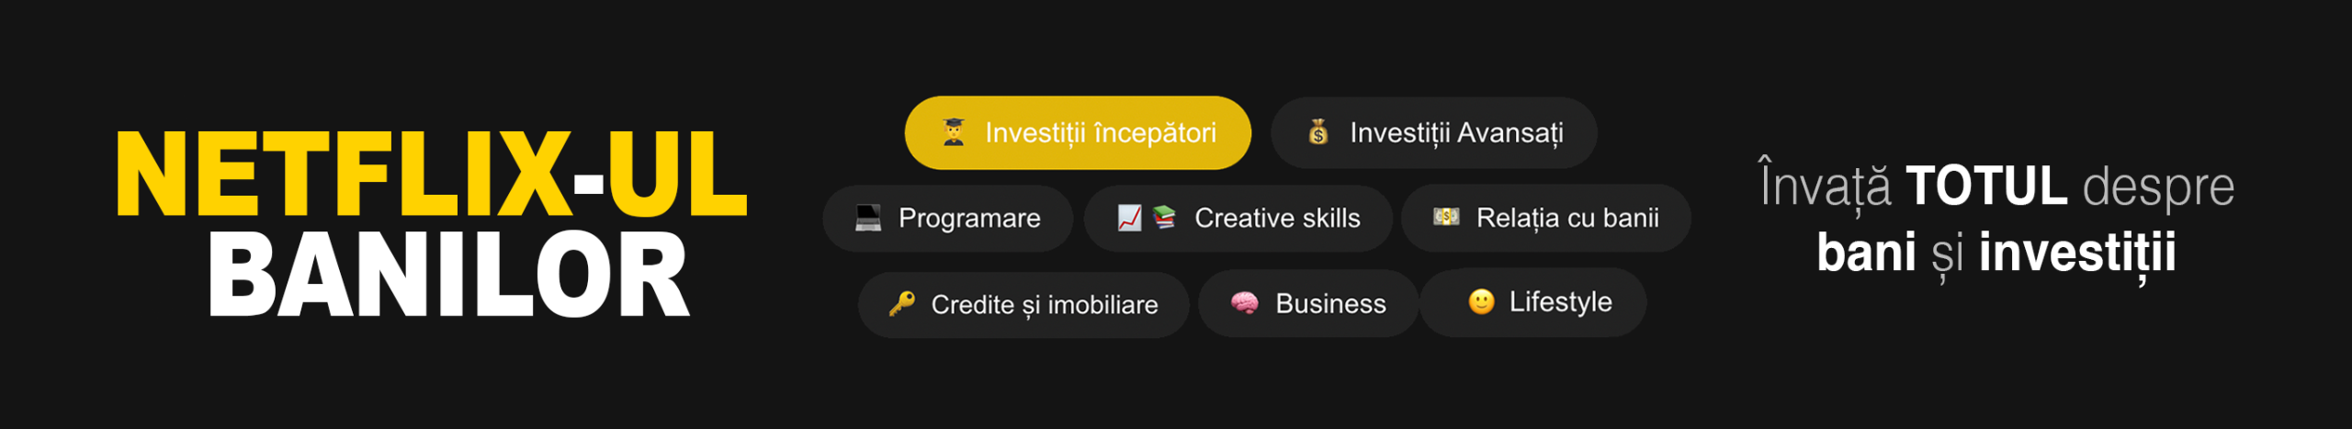Screen dimensions: 2352x429
Task: Click the white BANILOR headline text
Action: coord(448,274)
